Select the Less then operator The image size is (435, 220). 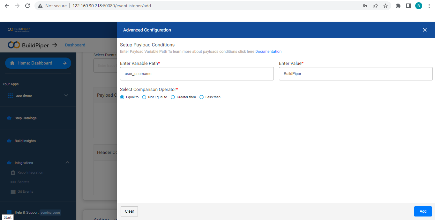pyautogui.click(x=201, y=97)
